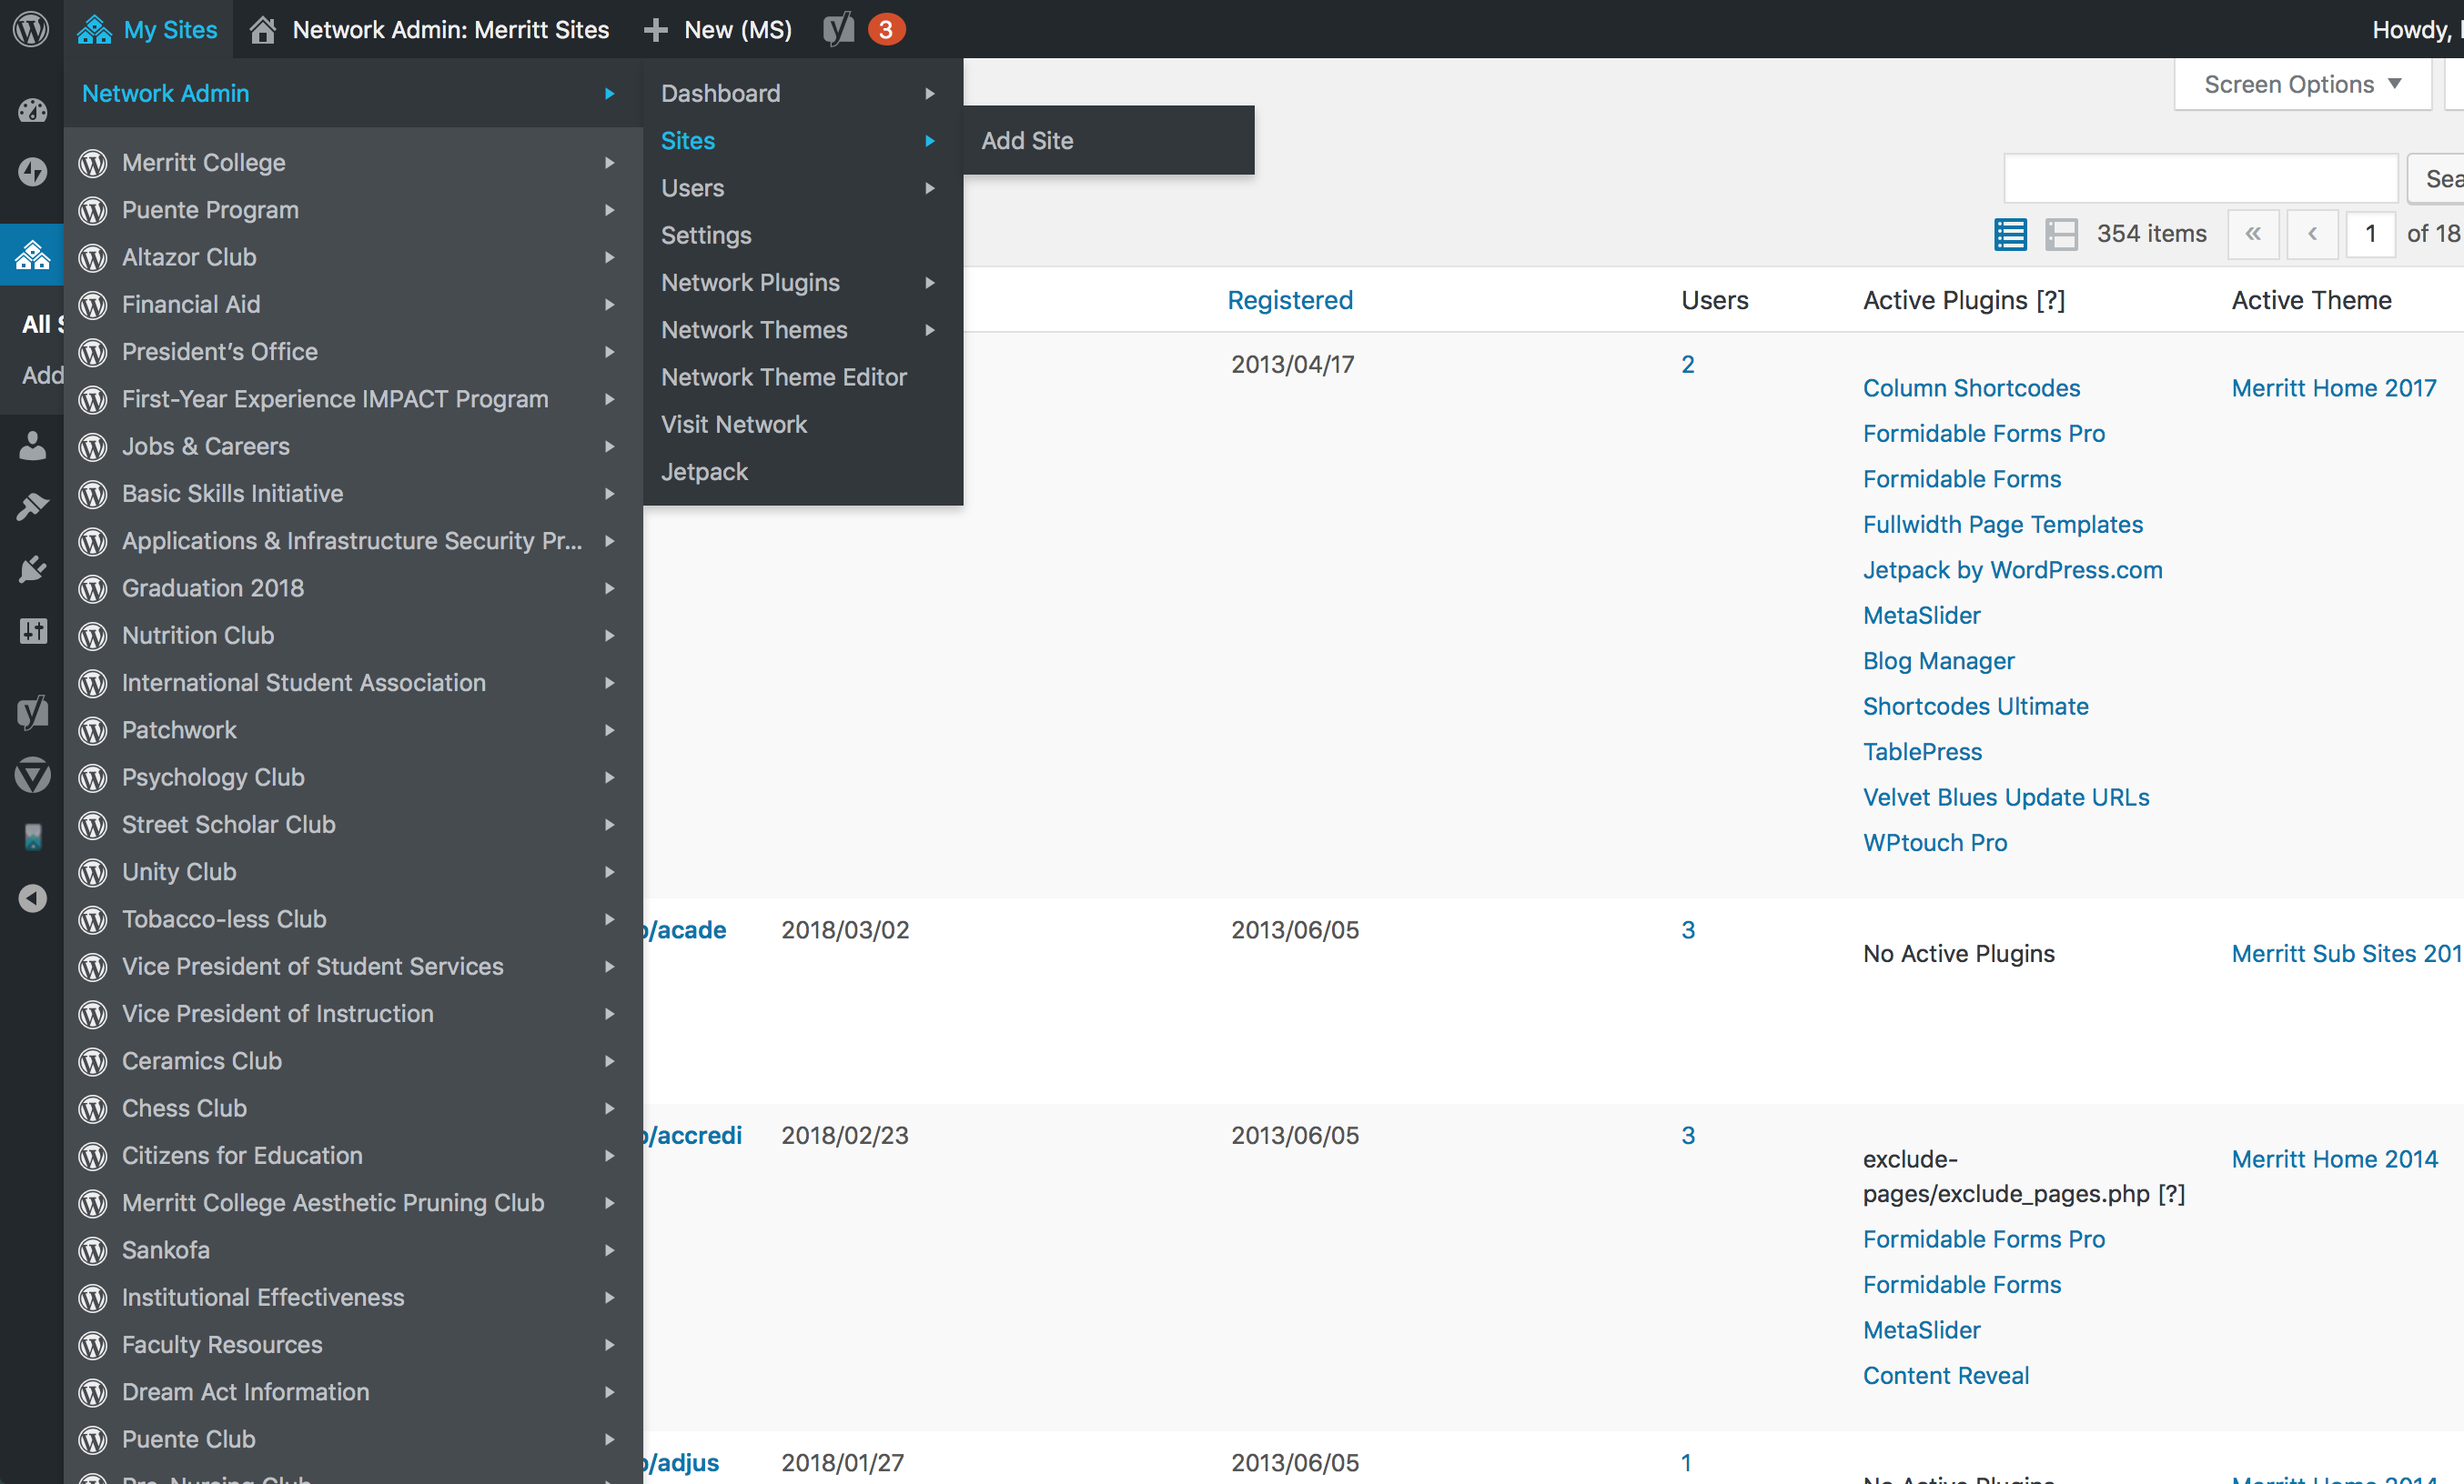Collapse the admin menu with arrow icon
This screenshot has width=2464, height=1484.
tap(32, 898)
